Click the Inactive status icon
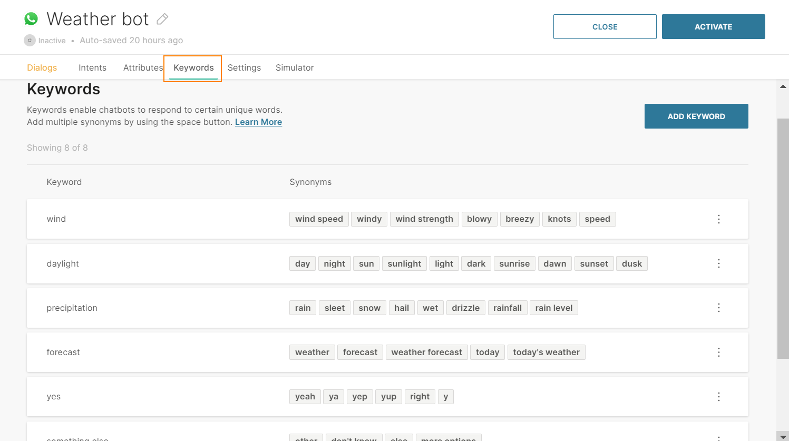789x441 pixels. tap(30, 41)
